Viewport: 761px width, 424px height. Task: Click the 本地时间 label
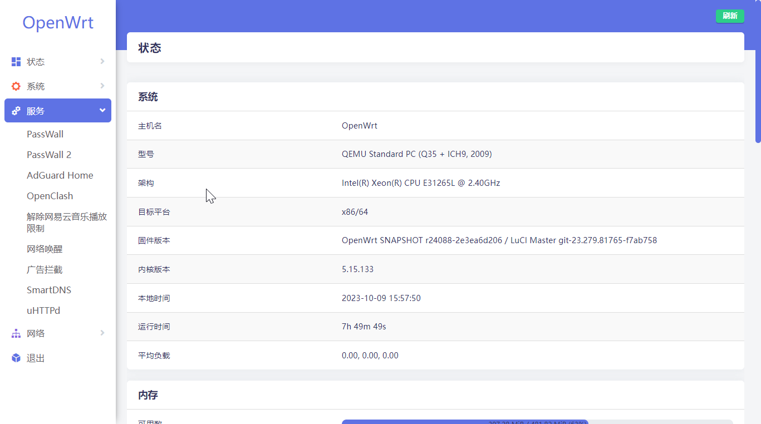pyautogui.click(x=154, y=298)
